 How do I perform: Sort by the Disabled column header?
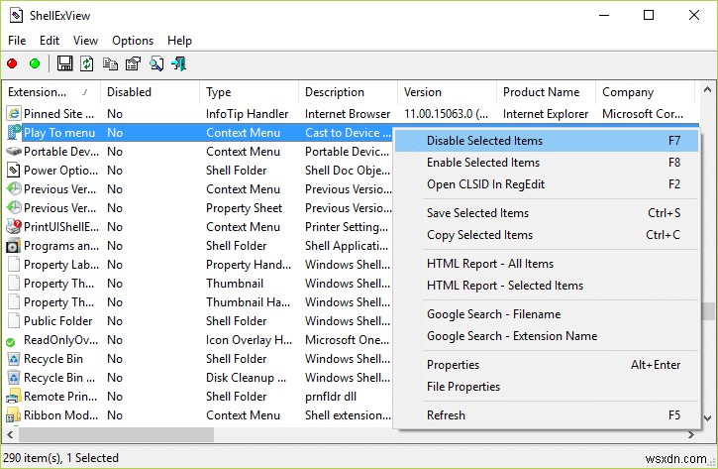click(x=150, y=91)
